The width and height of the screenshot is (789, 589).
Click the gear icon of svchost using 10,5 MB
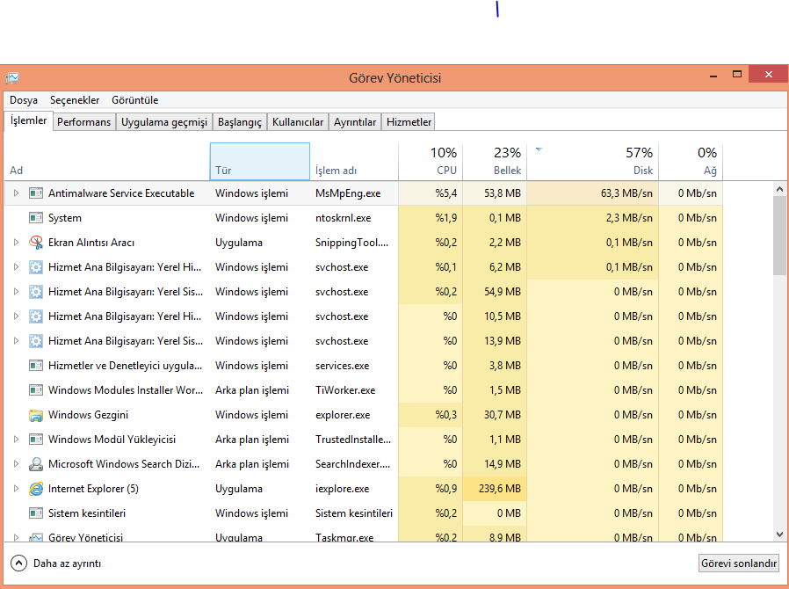pos(36,316)
